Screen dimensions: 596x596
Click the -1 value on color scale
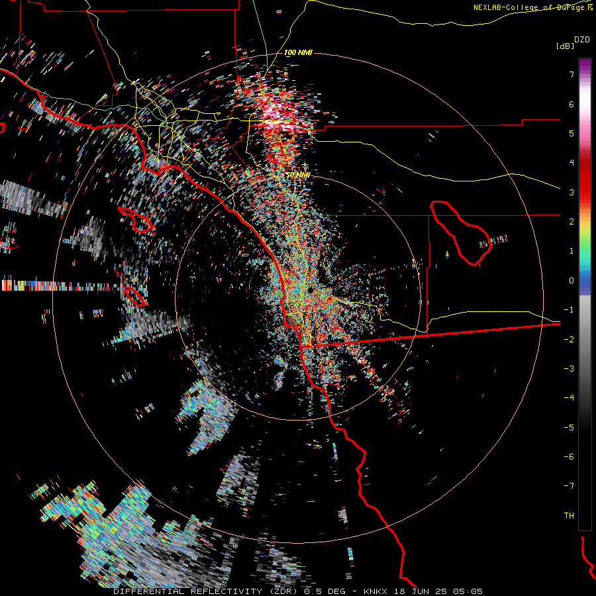tap(569, 310)
